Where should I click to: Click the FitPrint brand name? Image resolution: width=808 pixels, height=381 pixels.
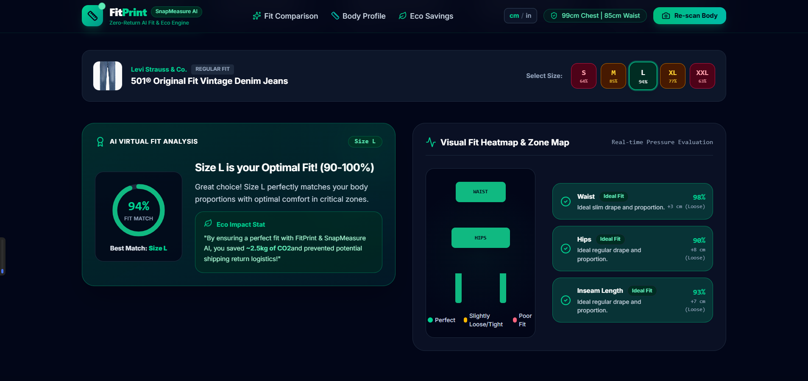click(x=128, y=13)
